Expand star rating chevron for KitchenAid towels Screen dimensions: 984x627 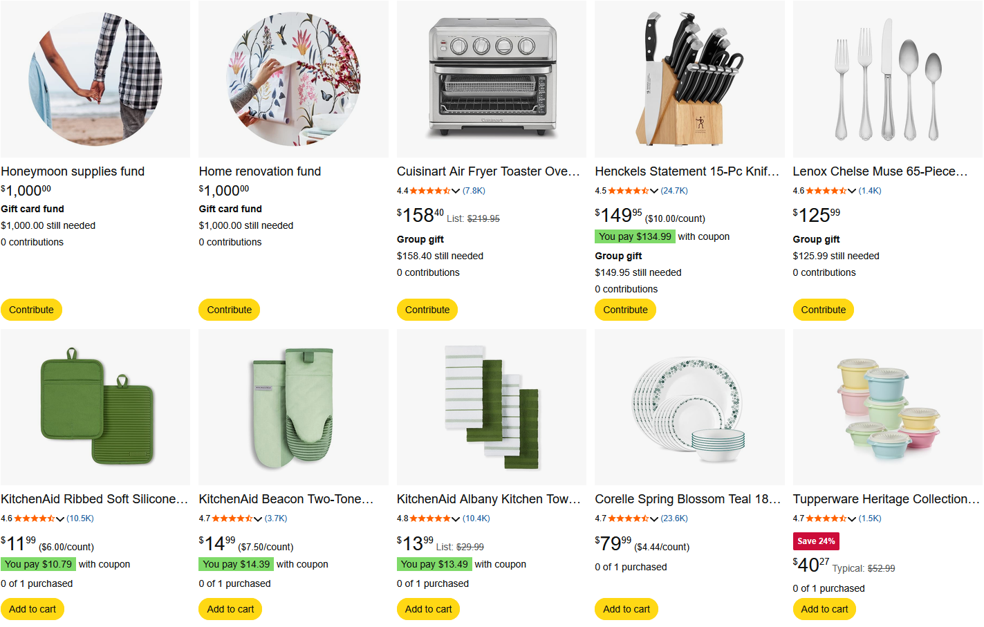pyautogui.click(x=456, y=518)
